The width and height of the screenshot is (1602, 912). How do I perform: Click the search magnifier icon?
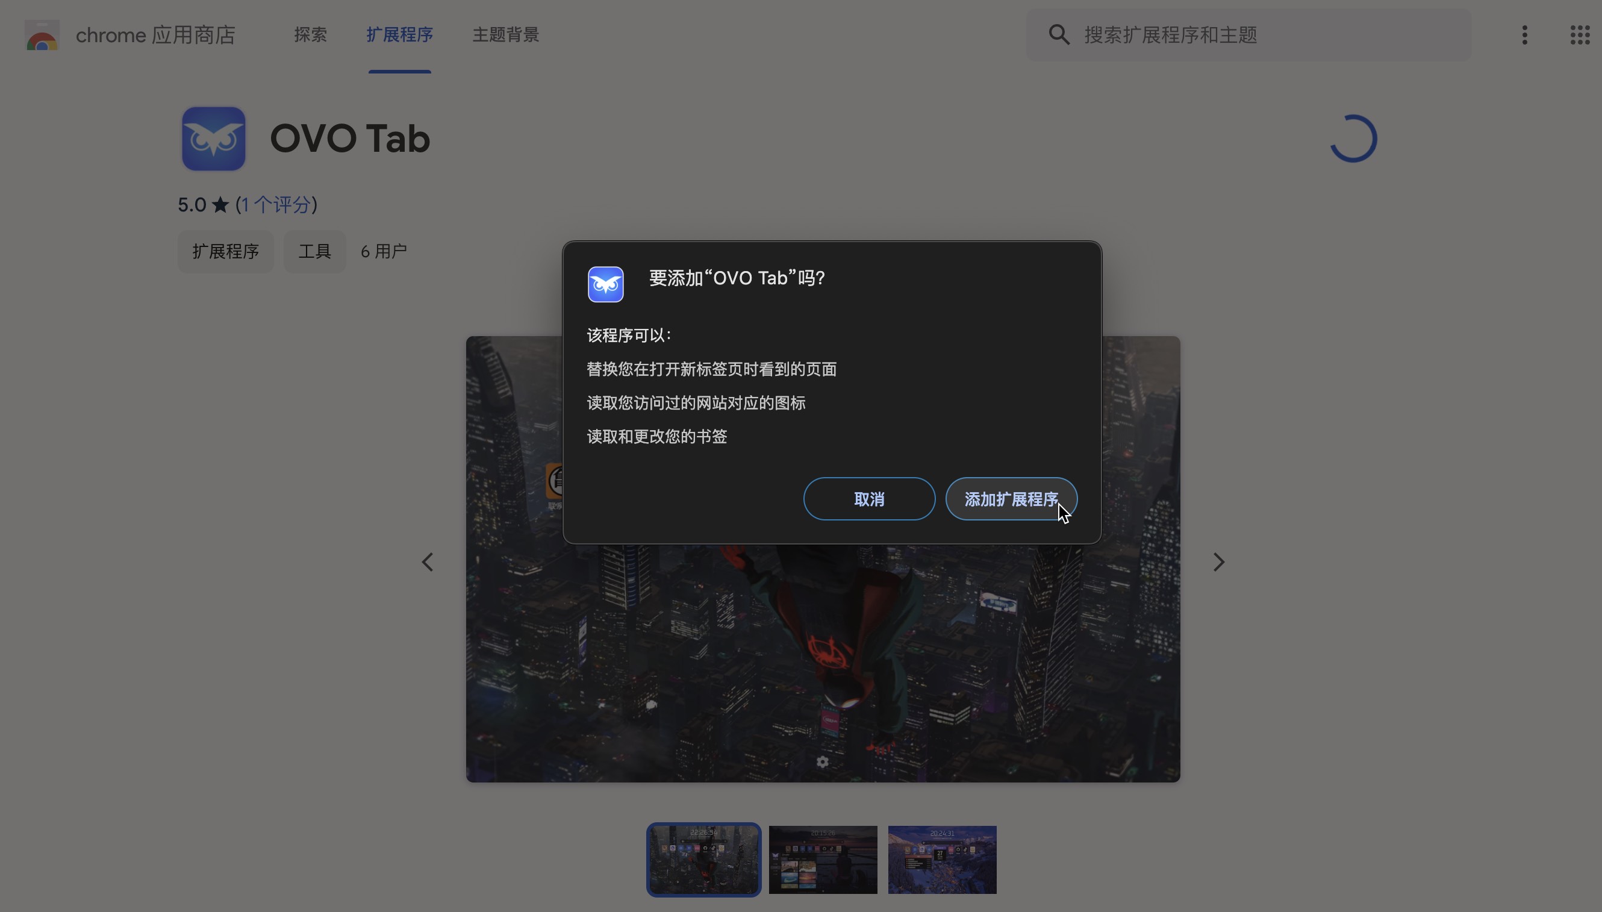(x=1059, y=35)
